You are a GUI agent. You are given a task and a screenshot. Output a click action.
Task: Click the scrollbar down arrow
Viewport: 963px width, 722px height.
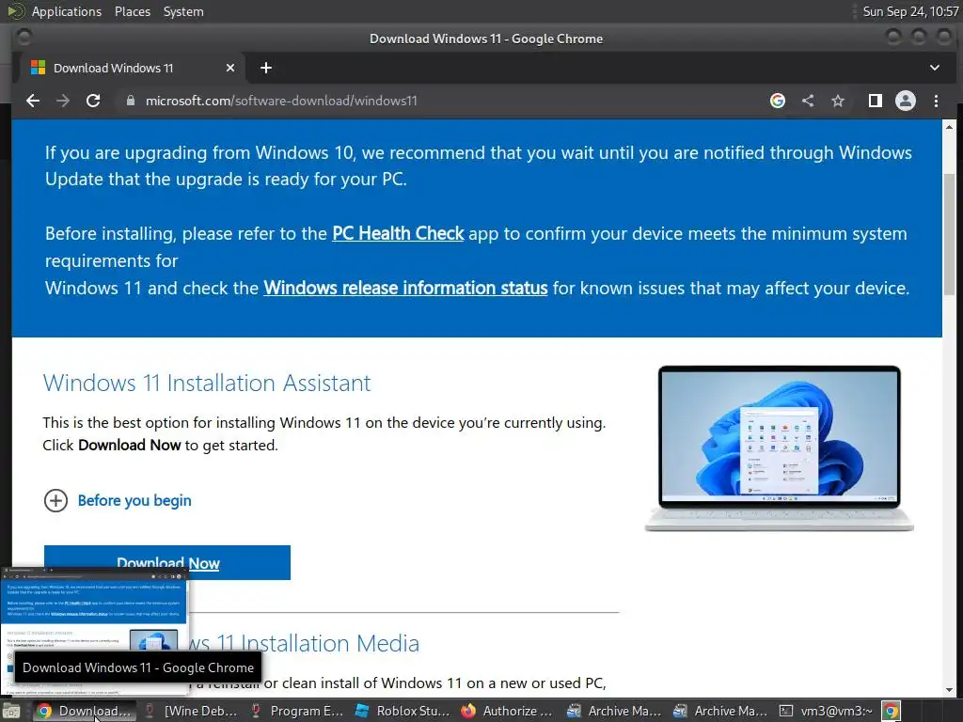(949, 689)
